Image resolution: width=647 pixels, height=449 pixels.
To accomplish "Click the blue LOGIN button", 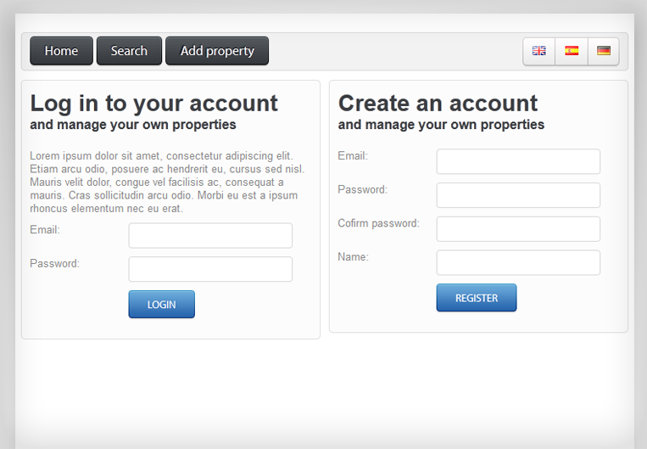I will point(162,305).
